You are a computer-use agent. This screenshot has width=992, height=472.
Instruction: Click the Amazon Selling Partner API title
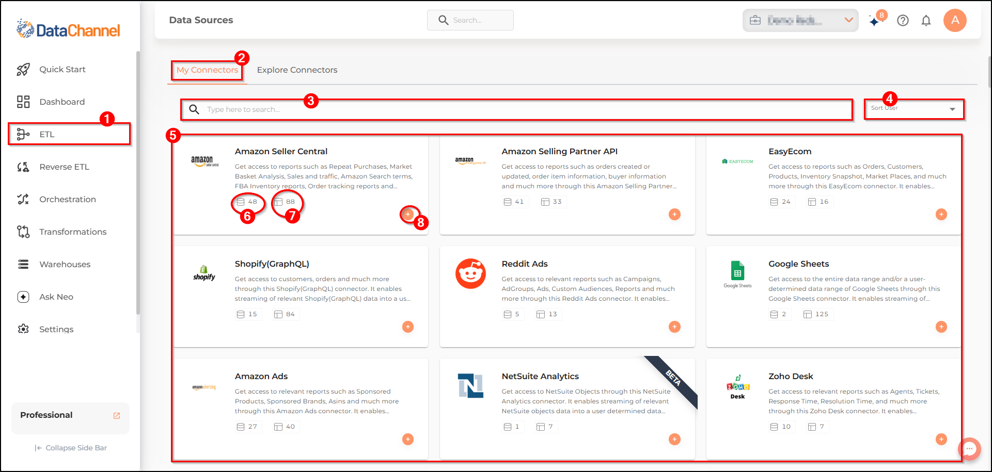(x=559, y=151)
